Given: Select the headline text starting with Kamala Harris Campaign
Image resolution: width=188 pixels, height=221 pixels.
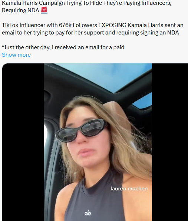Looking at the screenshot, I should pyautogui.click(x=87, y=7).
